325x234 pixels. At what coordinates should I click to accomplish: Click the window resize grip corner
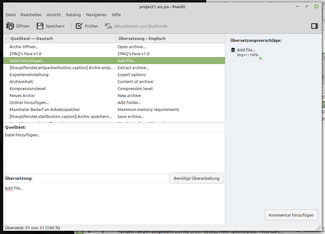coord(318,228)
